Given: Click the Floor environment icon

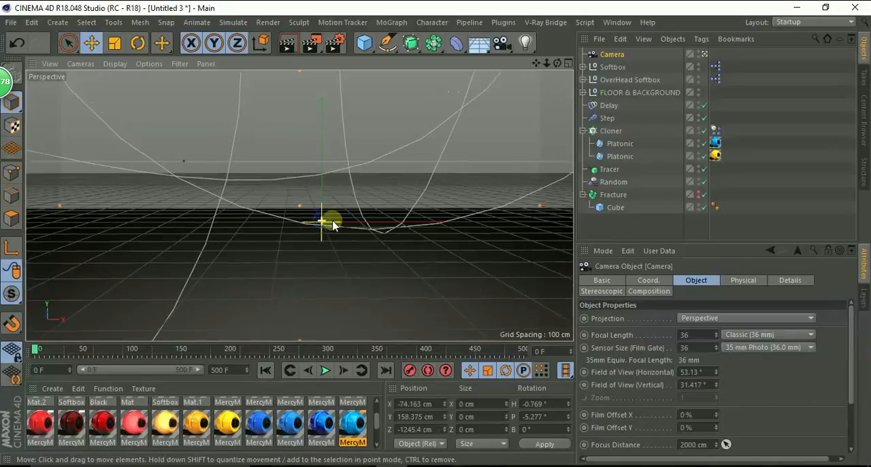Looking at the screenshot, I should click(x=479, y=44).
